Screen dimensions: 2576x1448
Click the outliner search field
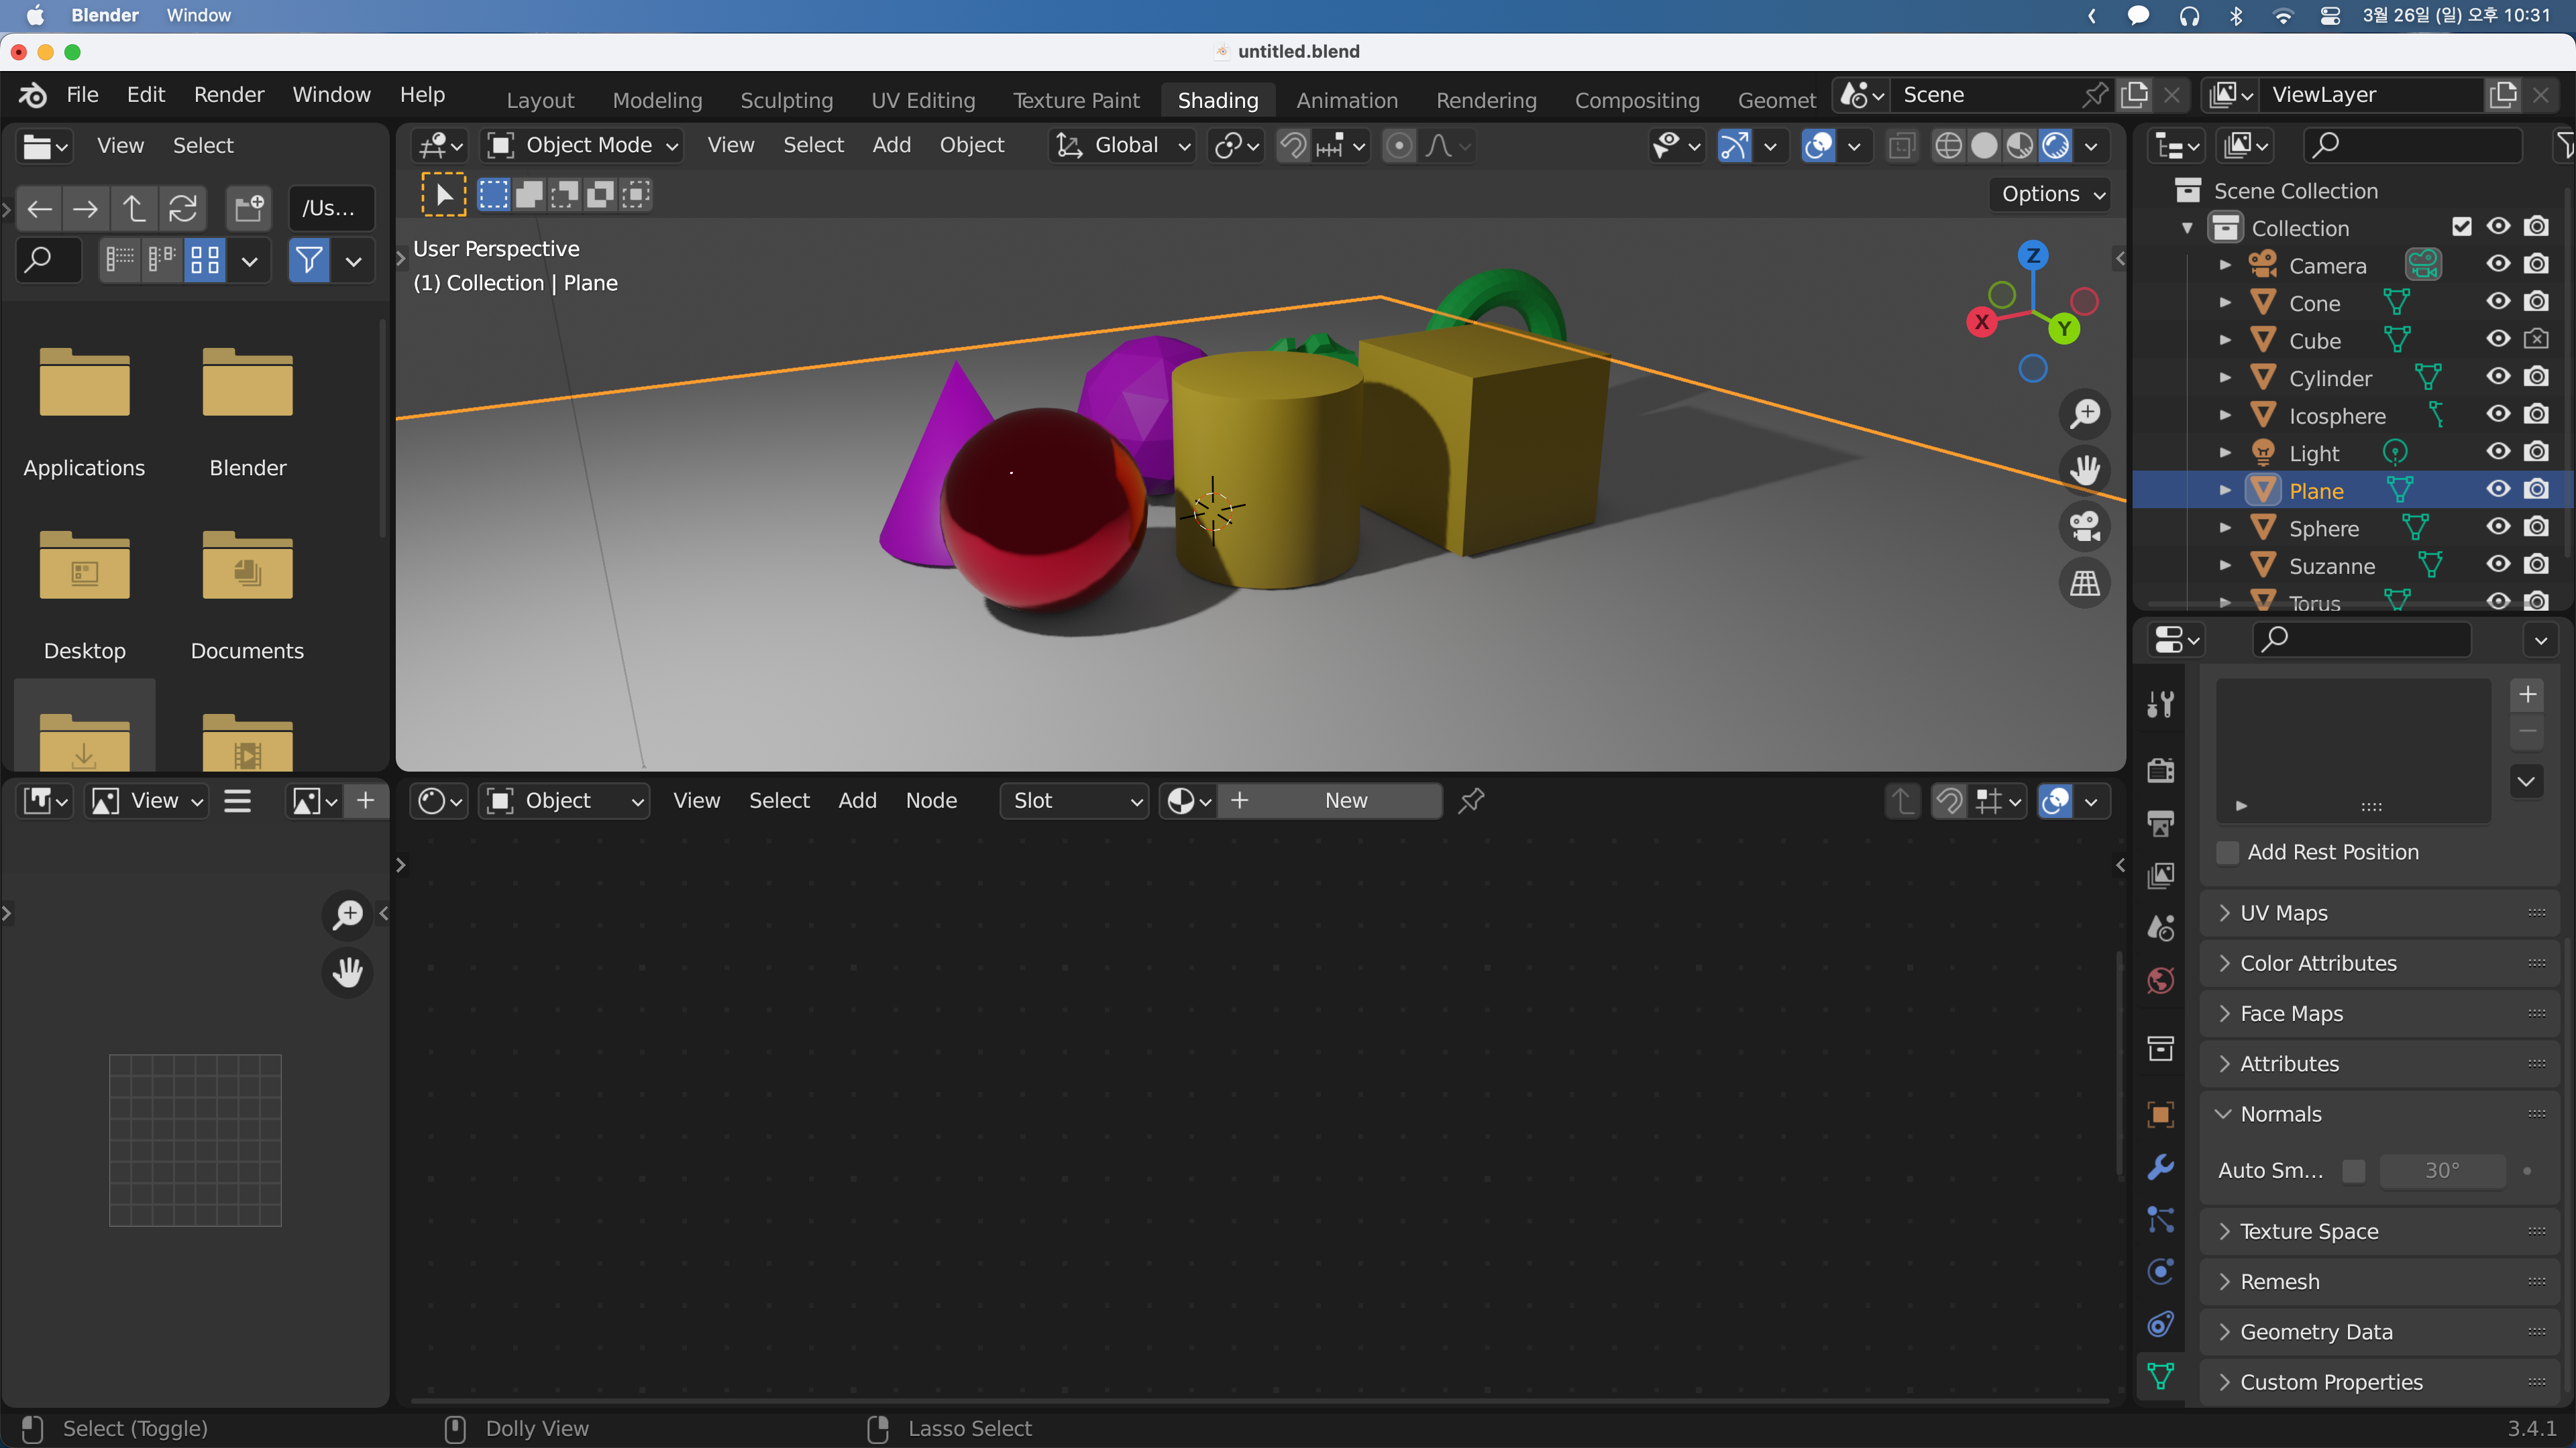tap(2412, 146)
